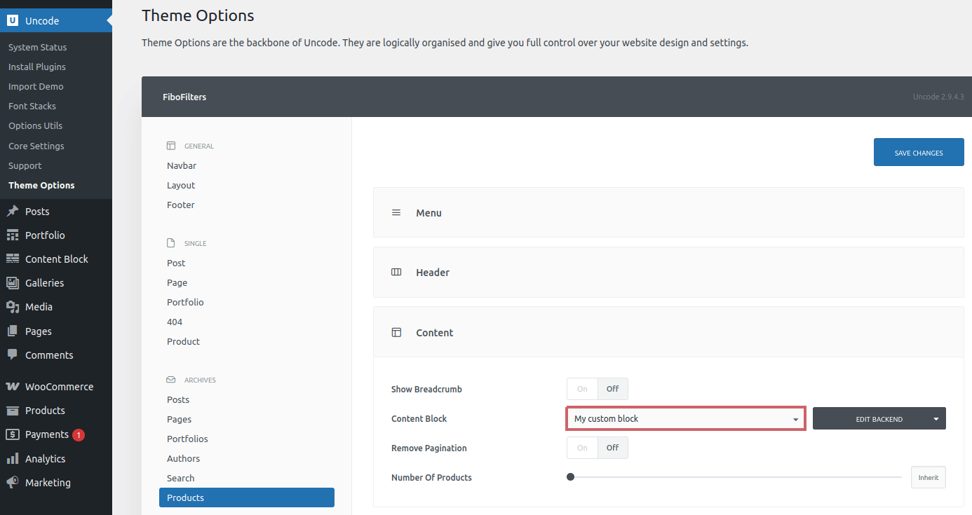
Task: Set Show Breadcrumb to Off
Action: [x=612, y=389]
